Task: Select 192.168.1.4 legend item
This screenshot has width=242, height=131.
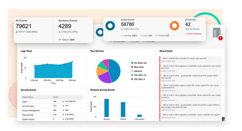Action: (x=138, y=79)
